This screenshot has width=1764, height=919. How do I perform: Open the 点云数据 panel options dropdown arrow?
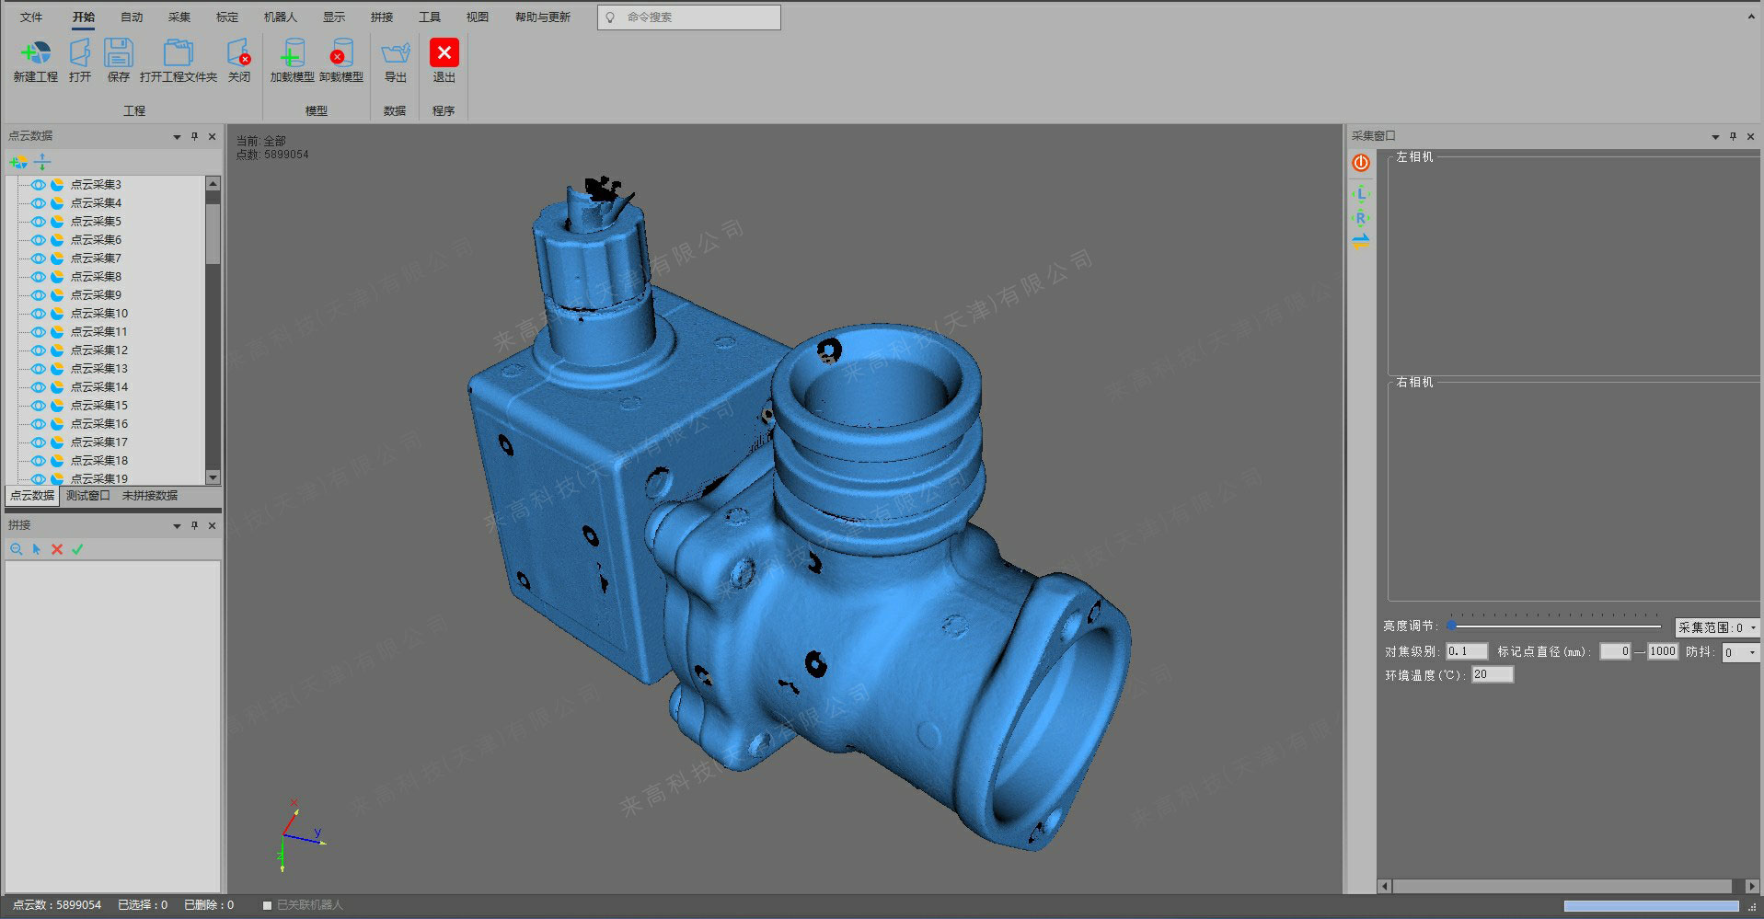click(177, 137)
